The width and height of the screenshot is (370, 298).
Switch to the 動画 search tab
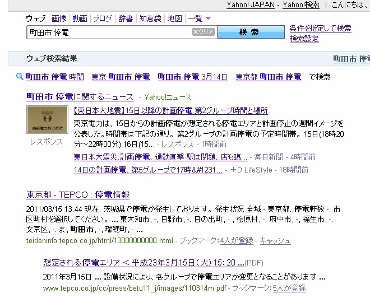[x=80, y=18]
